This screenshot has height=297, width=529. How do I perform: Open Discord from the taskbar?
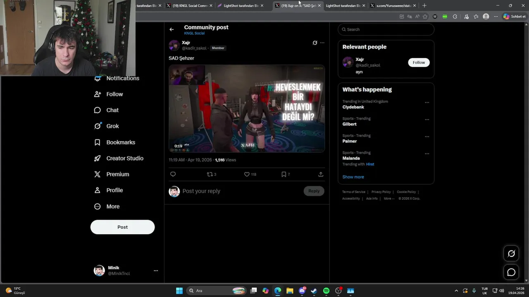tap(302, 291)
